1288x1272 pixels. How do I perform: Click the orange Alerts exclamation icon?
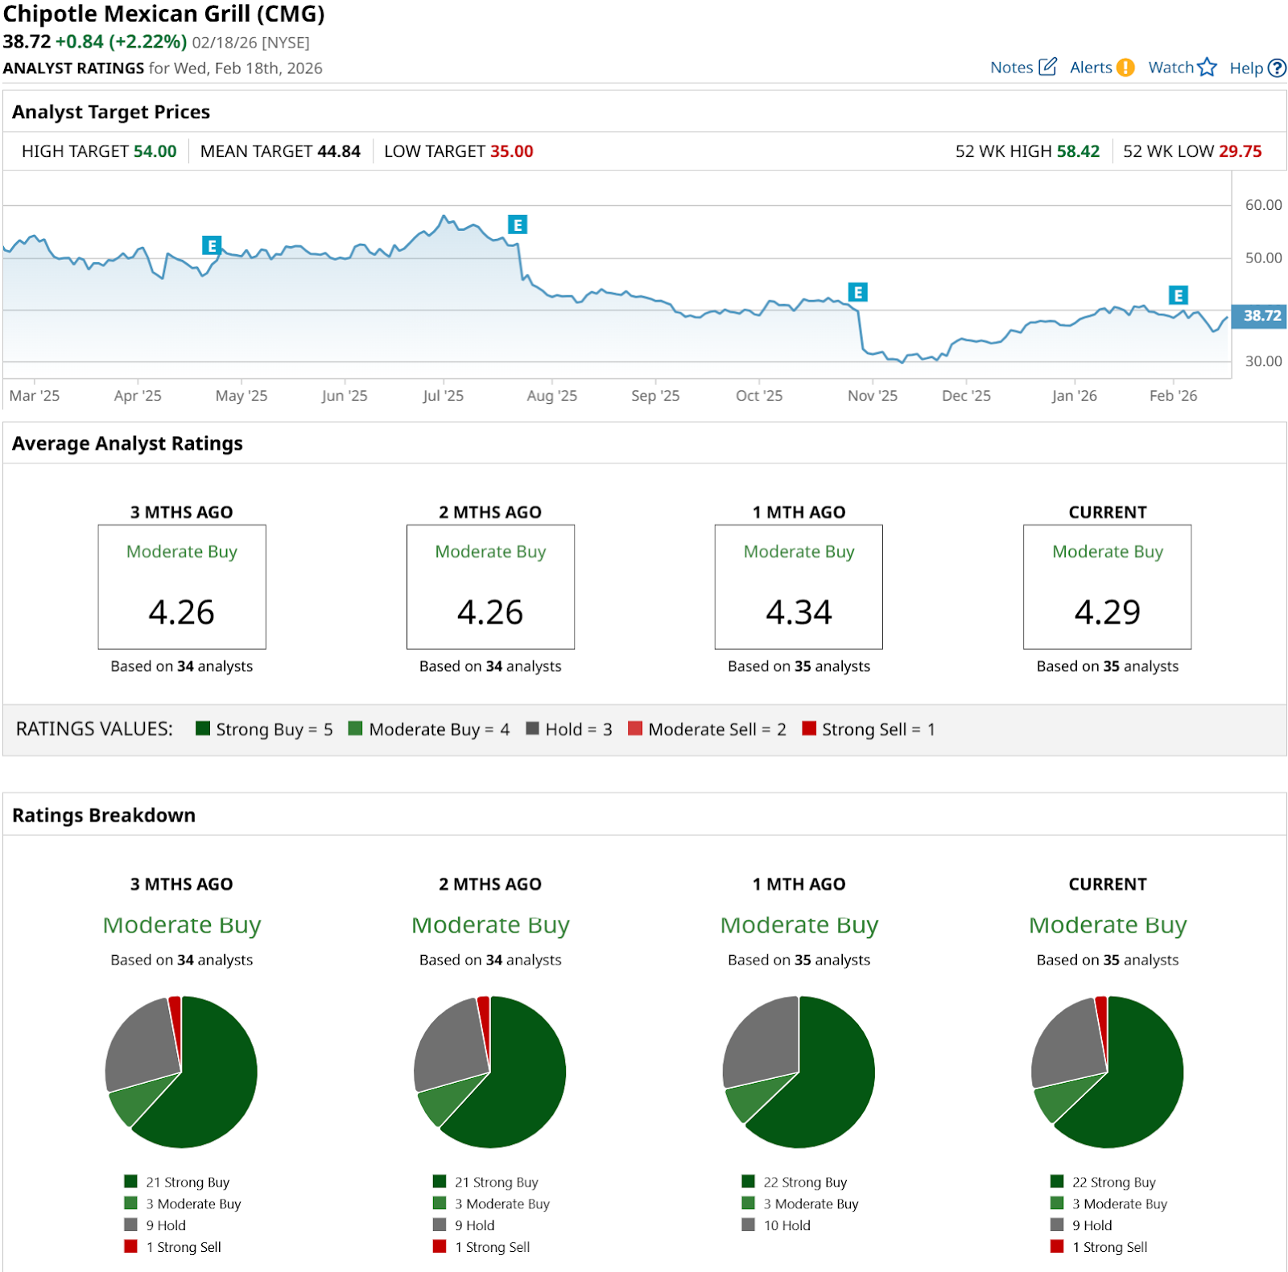tap(1125, 68)
